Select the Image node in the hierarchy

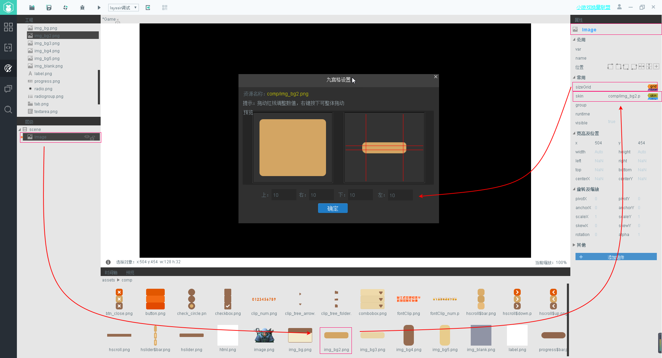pyautogui.click(x=61, y=137)
